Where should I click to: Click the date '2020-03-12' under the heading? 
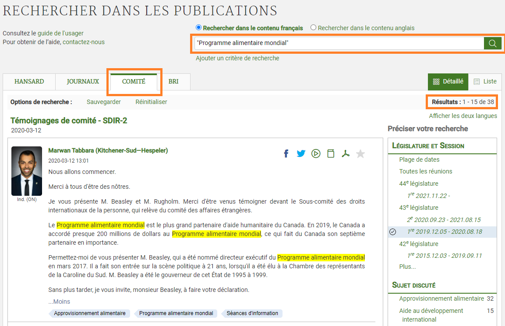26,130
